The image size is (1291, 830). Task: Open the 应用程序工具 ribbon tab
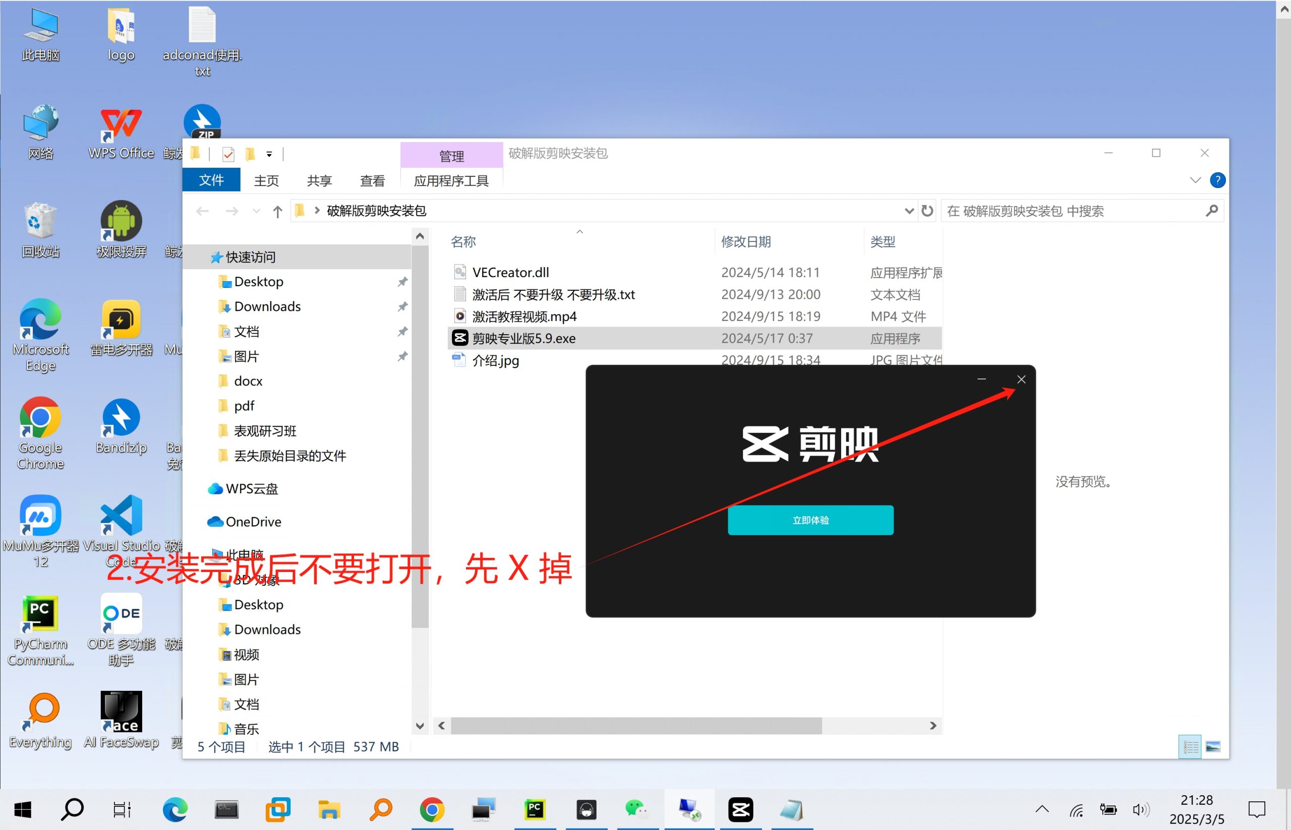tap(451, 180)
